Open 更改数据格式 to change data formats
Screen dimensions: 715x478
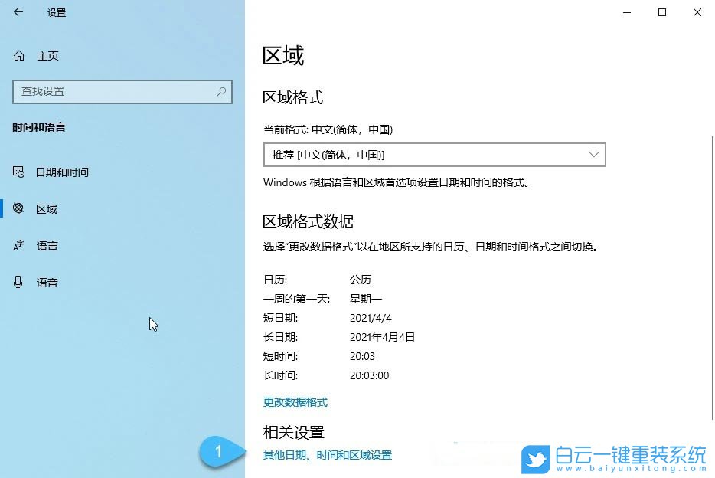coord(295,402)
